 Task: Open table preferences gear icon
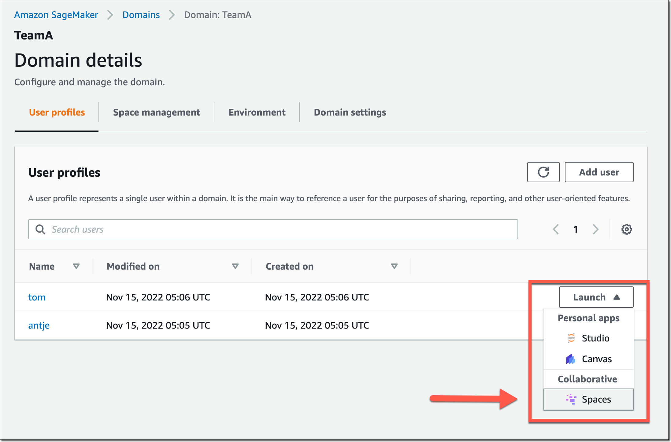626,229
